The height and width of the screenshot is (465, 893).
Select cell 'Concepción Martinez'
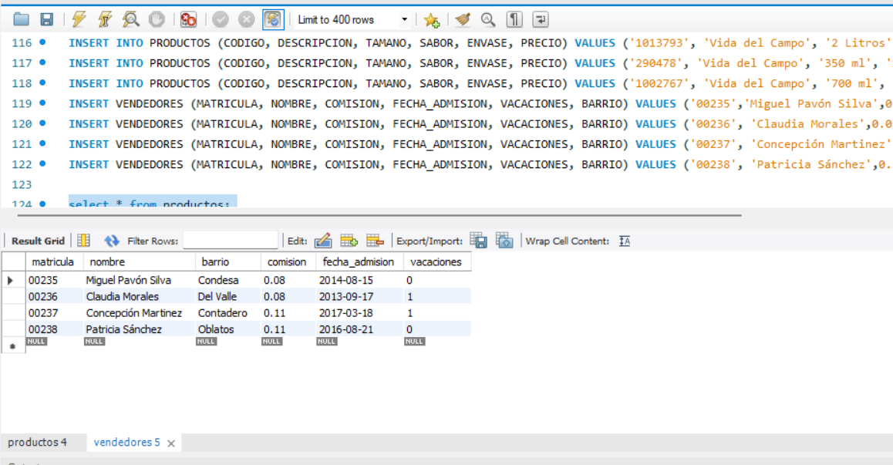[x=140, y=313]
